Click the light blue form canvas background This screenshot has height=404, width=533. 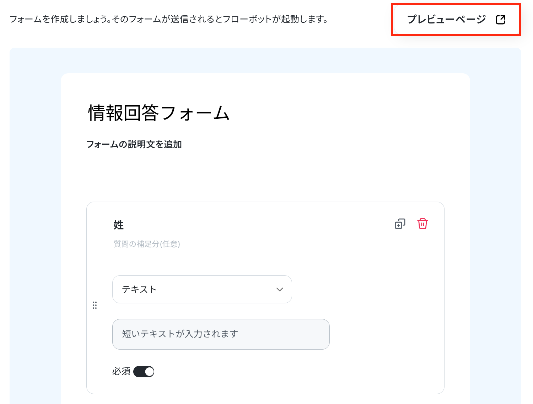(35, 213)
